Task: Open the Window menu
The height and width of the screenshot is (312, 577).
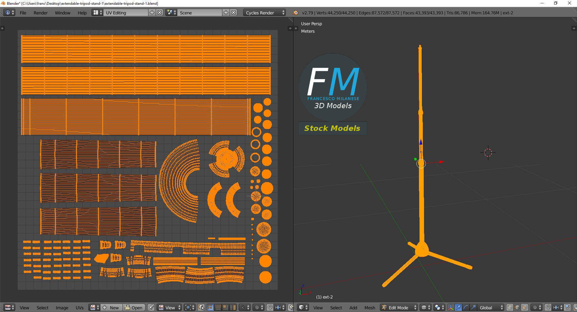Action: pos(63,13)
